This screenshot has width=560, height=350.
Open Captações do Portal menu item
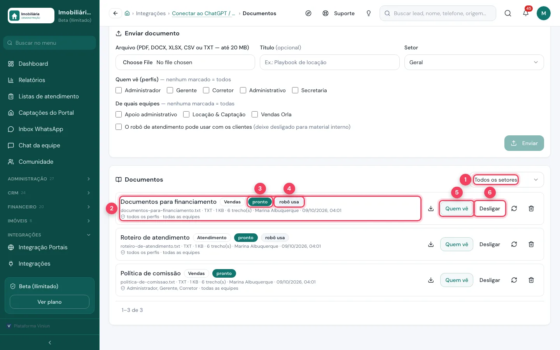50,113
